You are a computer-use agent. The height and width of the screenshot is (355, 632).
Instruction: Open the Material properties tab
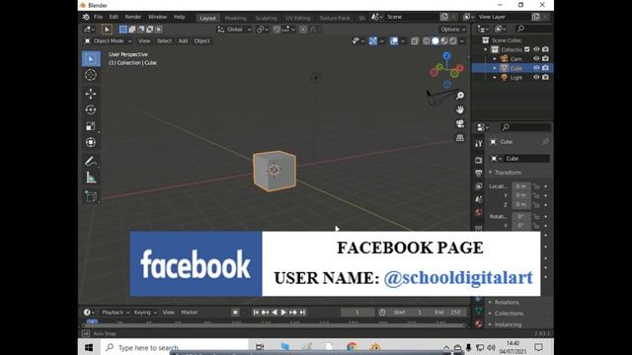tap(478, 323)
